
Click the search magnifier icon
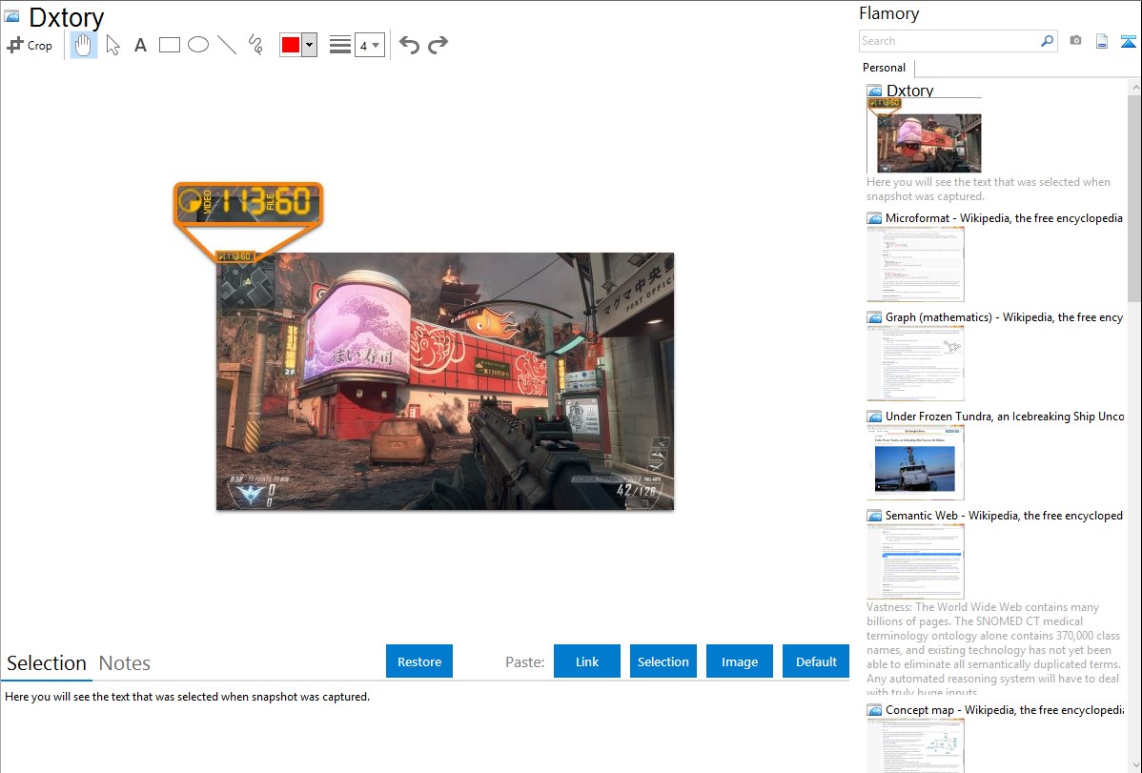tap(1047, 41)
